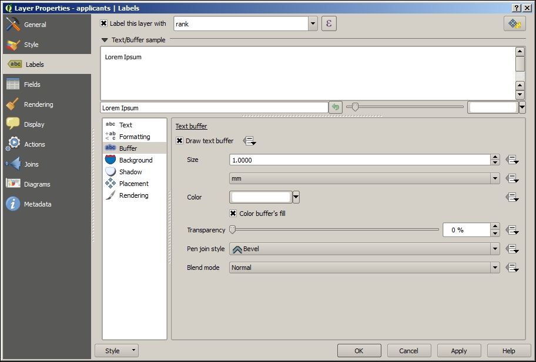Click the sample preview scrollbar up arrow
Viewport: 536px width, 362px height.
tap(520, 52)
